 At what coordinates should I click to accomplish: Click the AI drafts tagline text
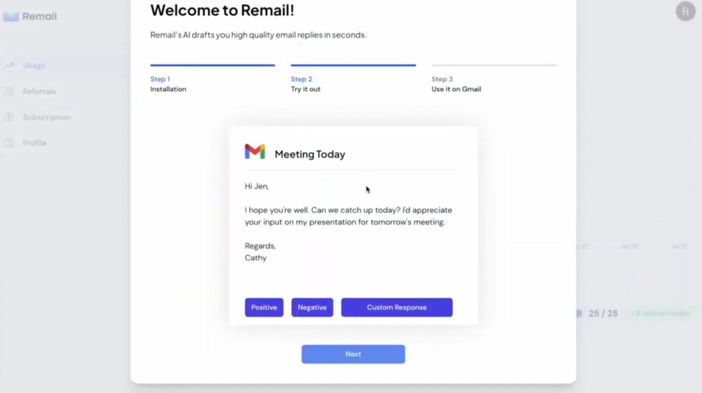tap(258, 35)
